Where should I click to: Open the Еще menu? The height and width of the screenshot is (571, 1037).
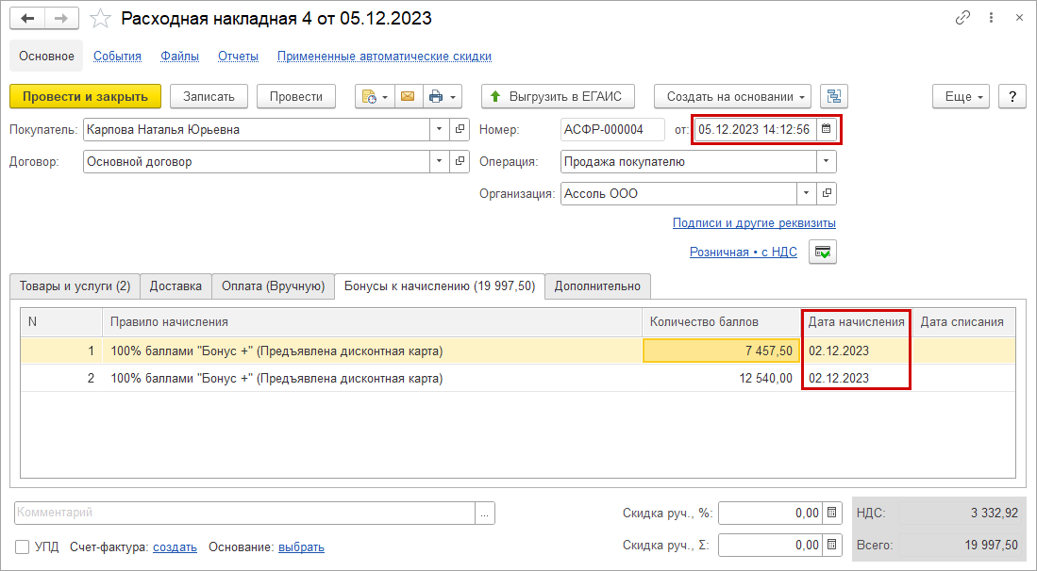click(x=962, y=96)
